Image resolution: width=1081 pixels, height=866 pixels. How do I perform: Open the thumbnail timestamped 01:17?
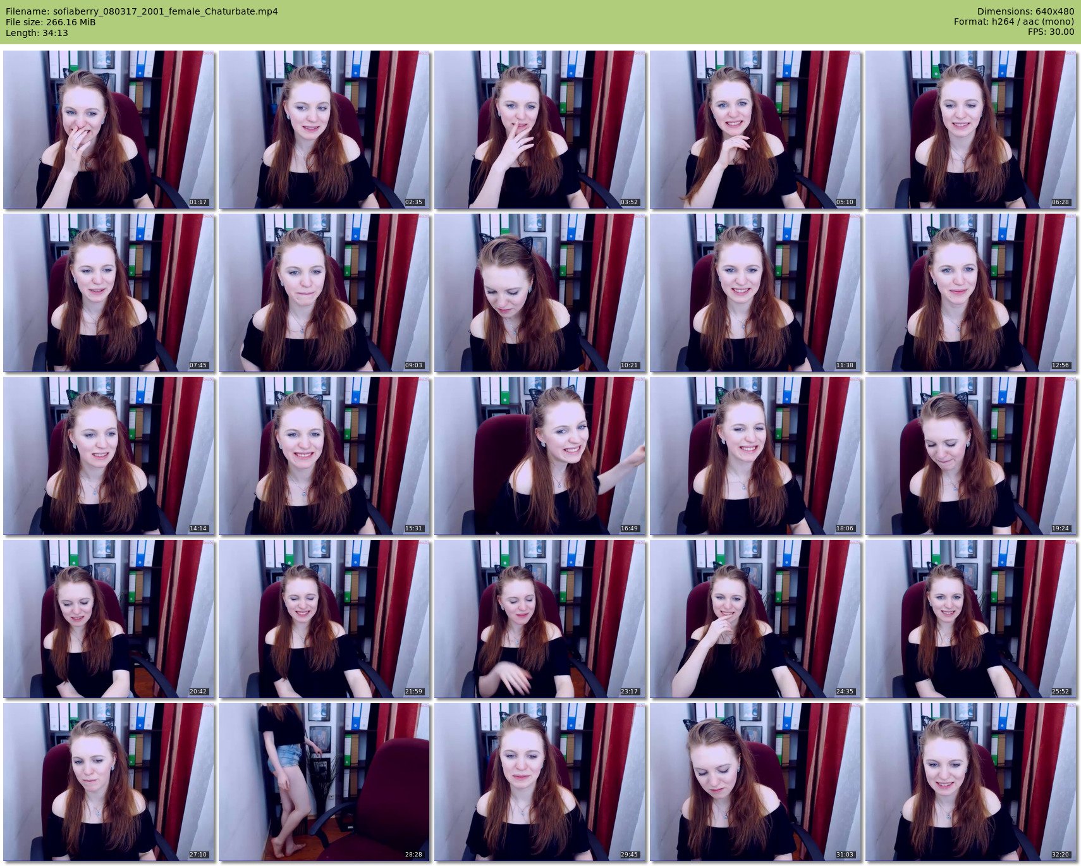pos(109,130)
